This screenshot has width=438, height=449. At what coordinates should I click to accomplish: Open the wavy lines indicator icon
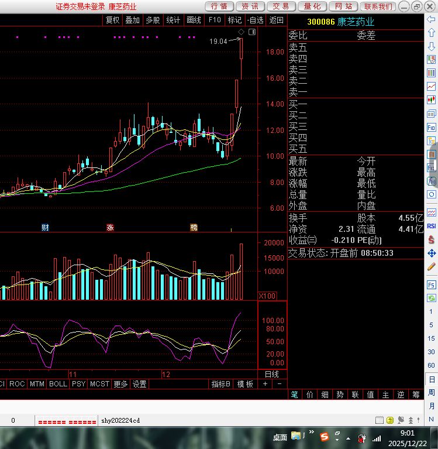point(431,212)
